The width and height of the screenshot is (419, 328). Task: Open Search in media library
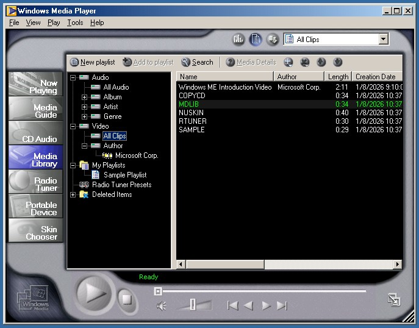tap(197, 62)
